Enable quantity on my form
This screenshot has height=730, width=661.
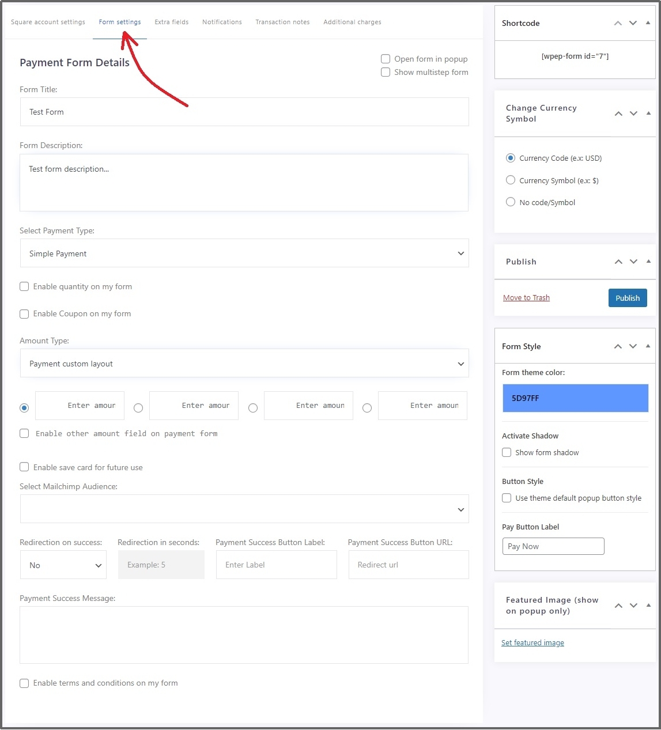[x=24, y=286]
